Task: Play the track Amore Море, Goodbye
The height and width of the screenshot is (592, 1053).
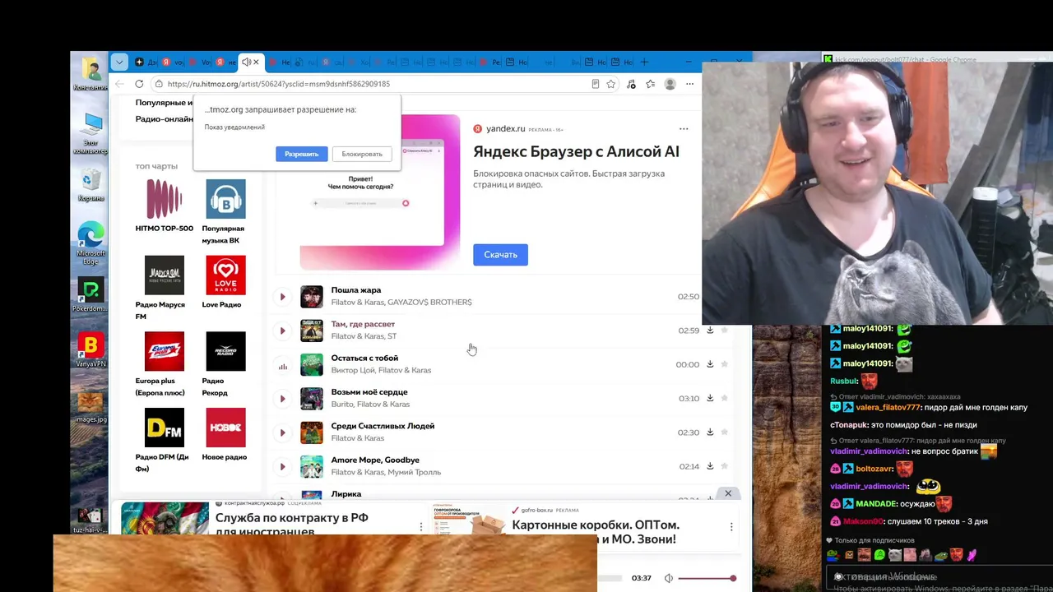Action: click(282, 467)
